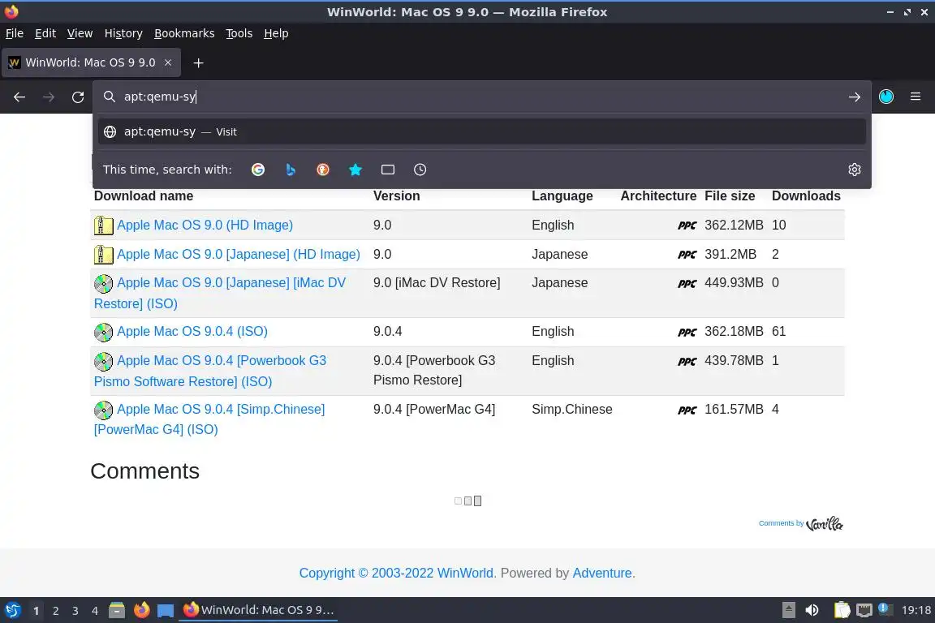Click the disc icon beside Mac OS 9.0.4 (ISO)
Image resolution: width=935 pixels, height=623 pixels.
(103, 332)
